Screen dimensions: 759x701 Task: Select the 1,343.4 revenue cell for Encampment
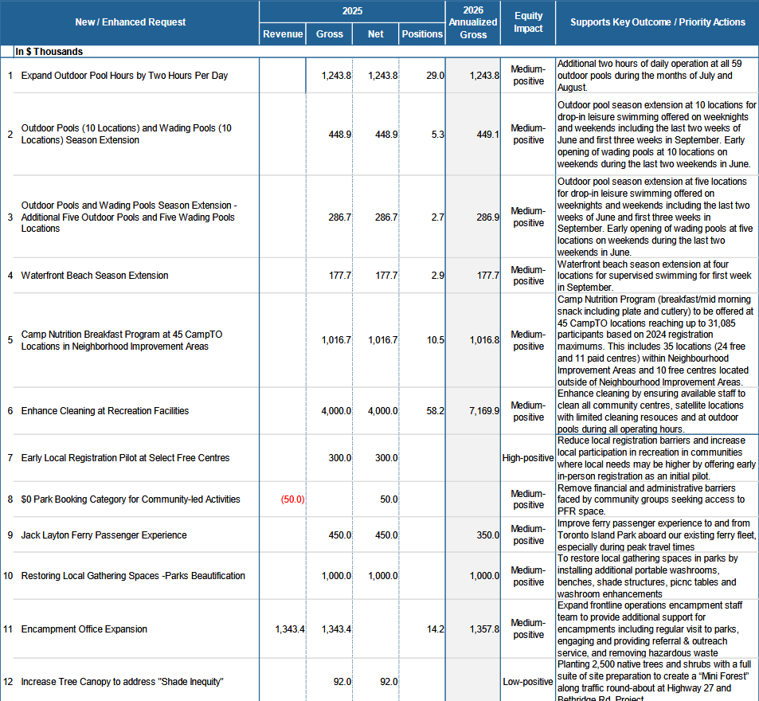pyautogui.click(x=289, y=629)
